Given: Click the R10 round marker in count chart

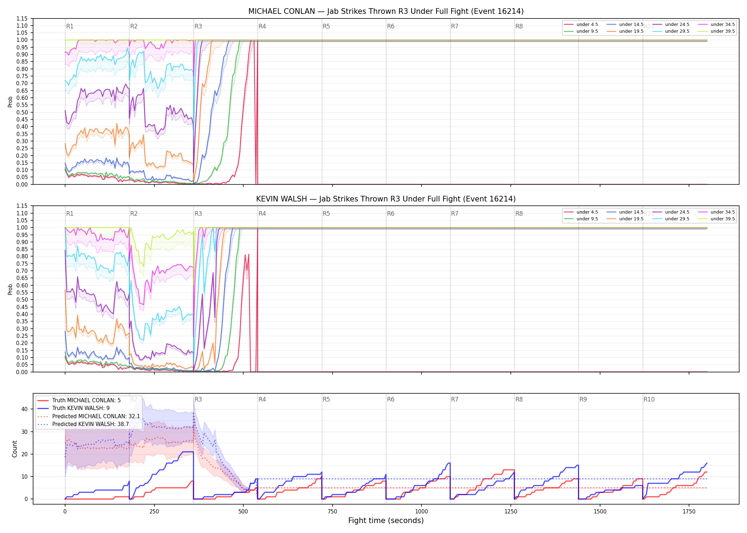Looking at the screenshot, I should pyautogui.click(x=649, y=399).
